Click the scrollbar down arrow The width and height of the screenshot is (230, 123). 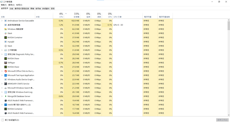(x=229, y=115)
